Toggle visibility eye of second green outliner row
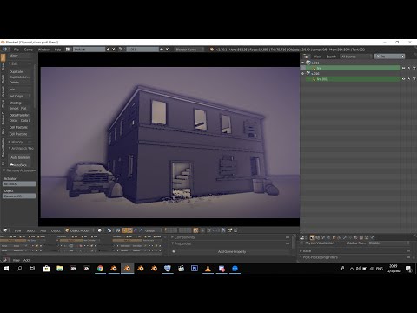 pos(403,79)
